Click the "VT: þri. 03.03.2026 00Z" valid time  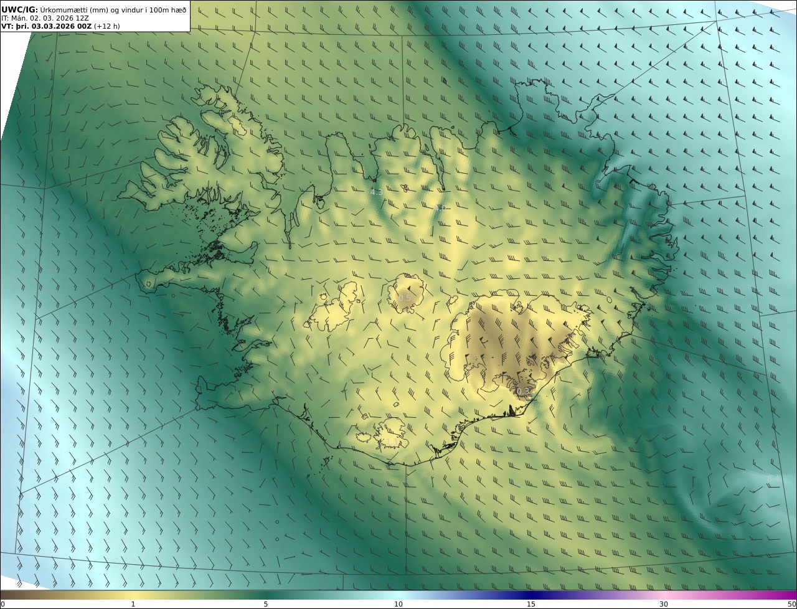[47, 27]
